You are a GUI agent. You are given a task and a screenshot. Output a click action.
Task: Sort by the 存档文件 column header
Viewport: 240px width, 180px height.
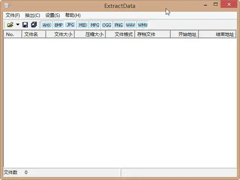pyautogui.click(x=153, y=34)
